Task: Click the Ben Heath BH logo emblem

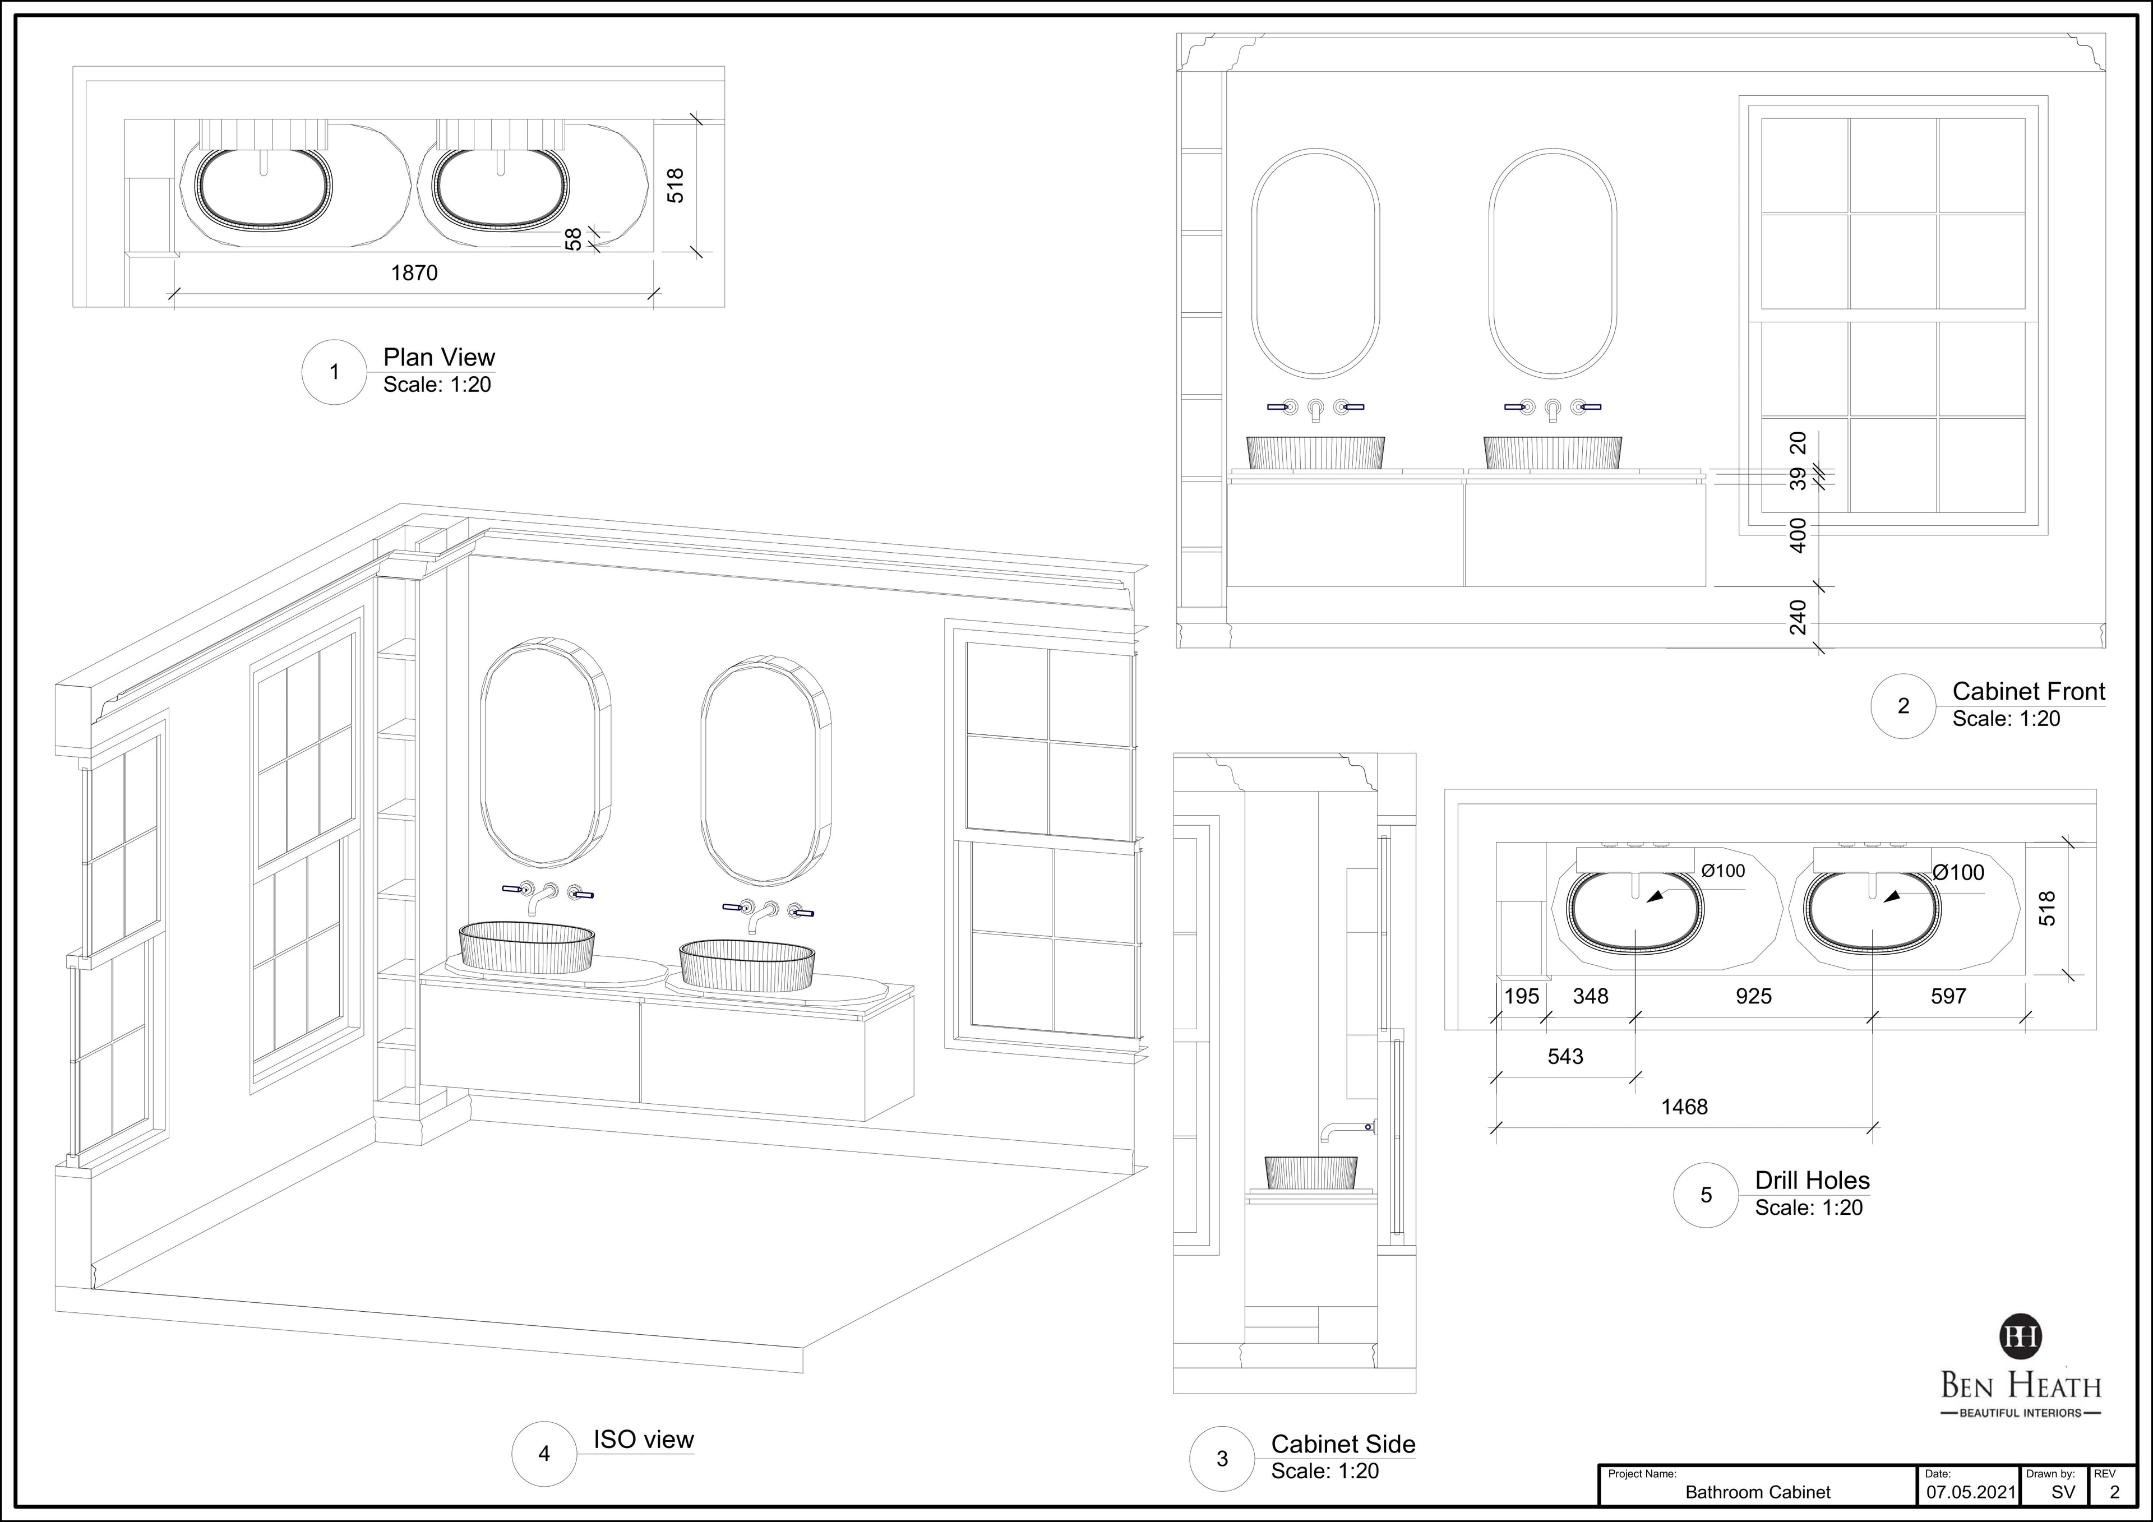Action: pos(2020,1336)
